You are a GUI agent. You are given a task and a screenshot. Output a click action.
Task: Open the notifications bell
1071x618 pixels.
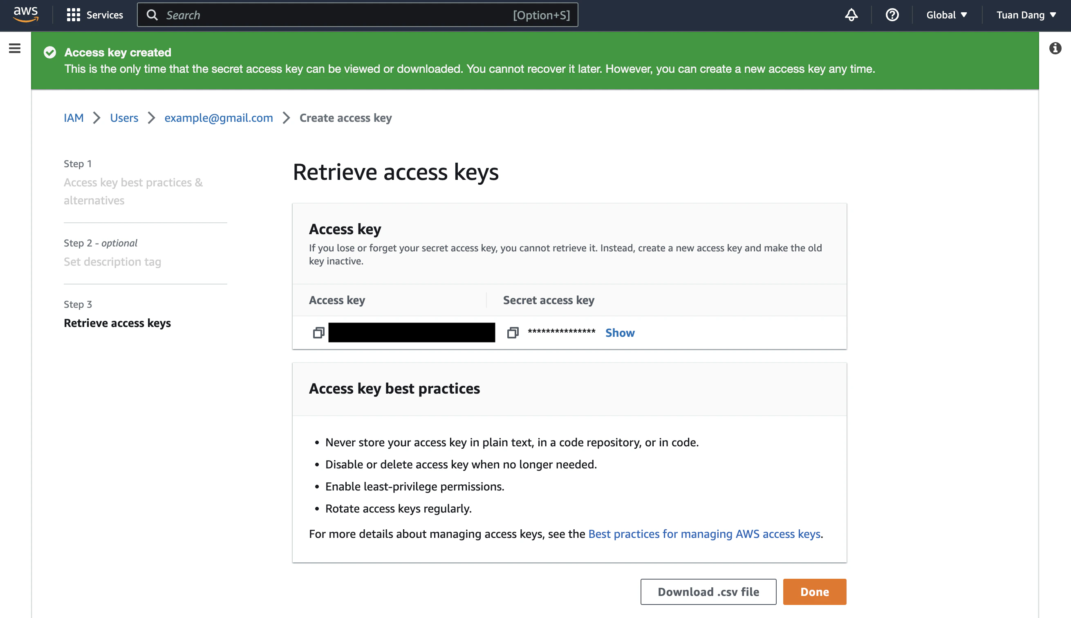[851, 15]
